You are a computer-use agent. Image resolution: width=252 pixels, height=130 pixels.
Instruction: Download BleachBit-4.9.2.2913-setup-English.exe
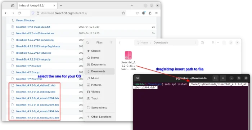38,46
